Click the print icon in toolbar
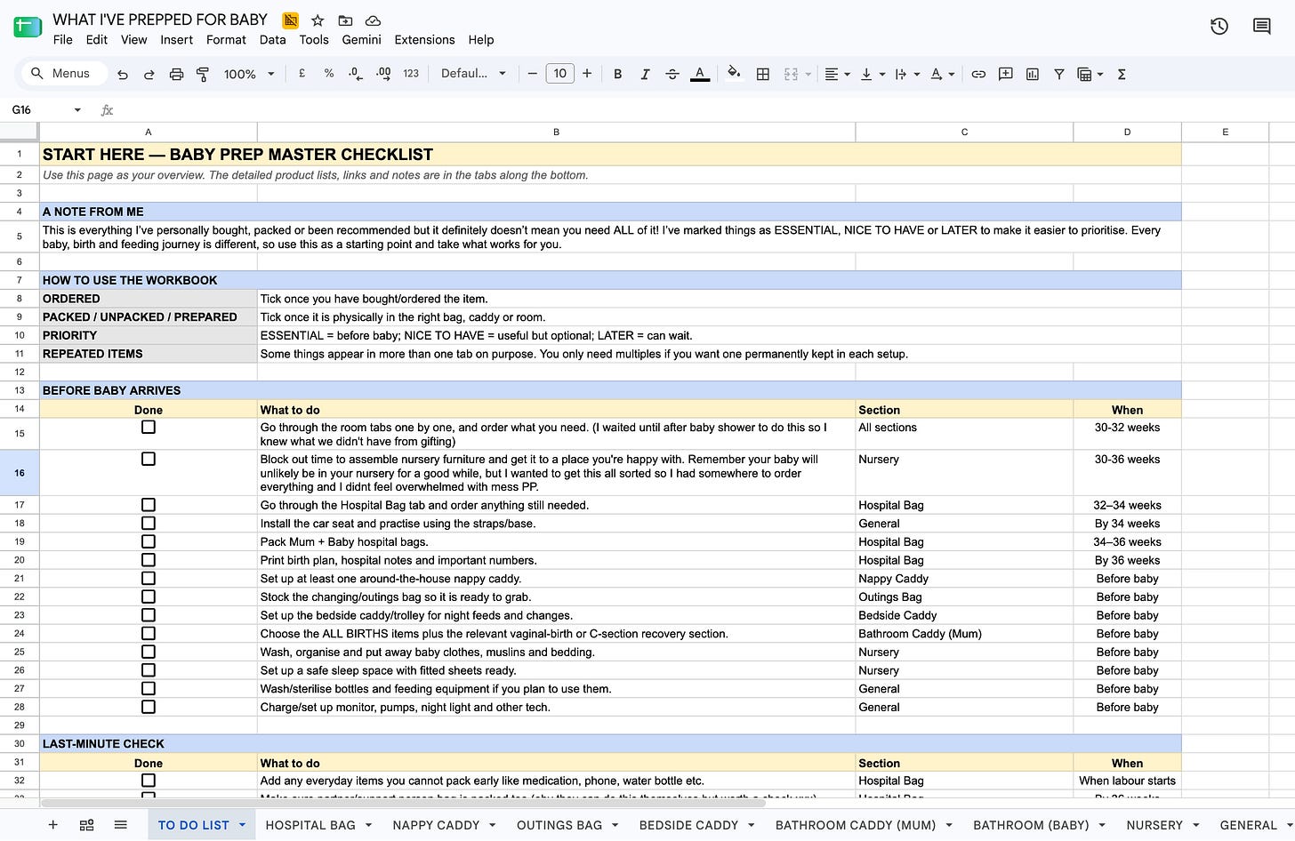Image resolution: width=1295 pixels, height=841 pixels. 176,75
